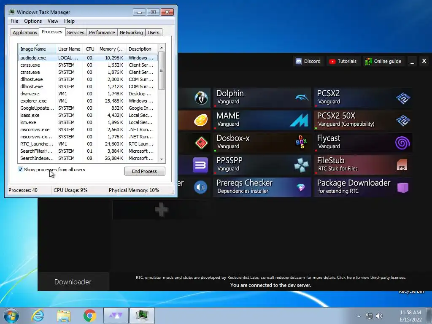Select the explorer.exe process row
This screenshot has height=324, width=432.
tap(88, 101)
